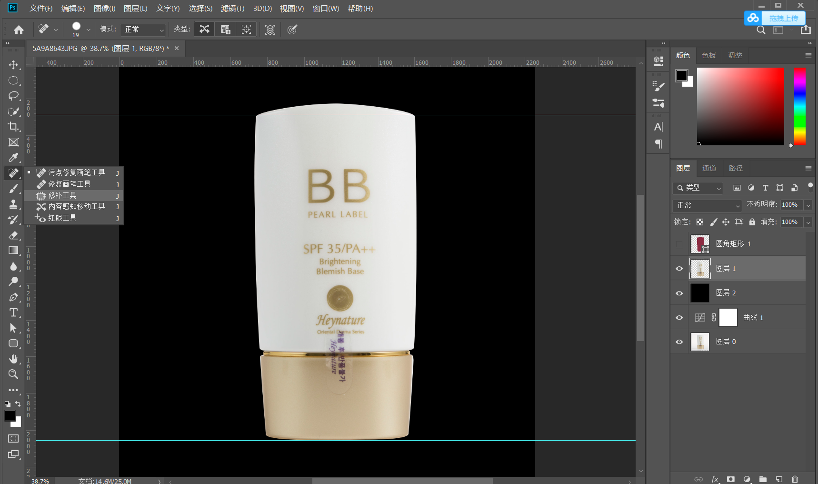Image resolution: width=818 pixels, height=484 pixels.
Task: Toggle lock position
Action: [726, 222]
